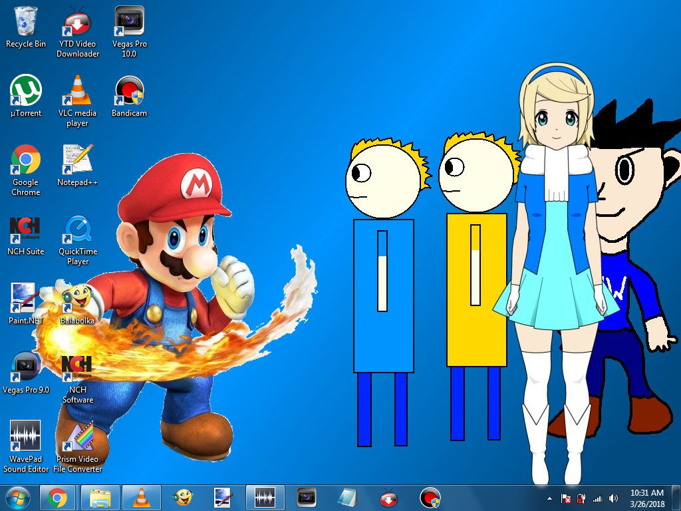Open the notepad icon in taskbar
The image size is (681, 511).
click(x=347, y=498)
